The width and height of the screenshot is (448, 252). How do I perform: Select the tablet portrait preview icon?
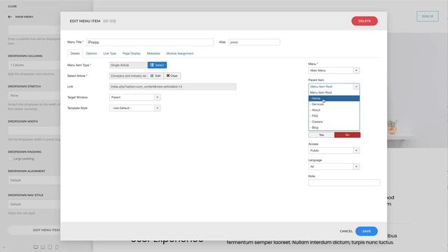(50, 247)
